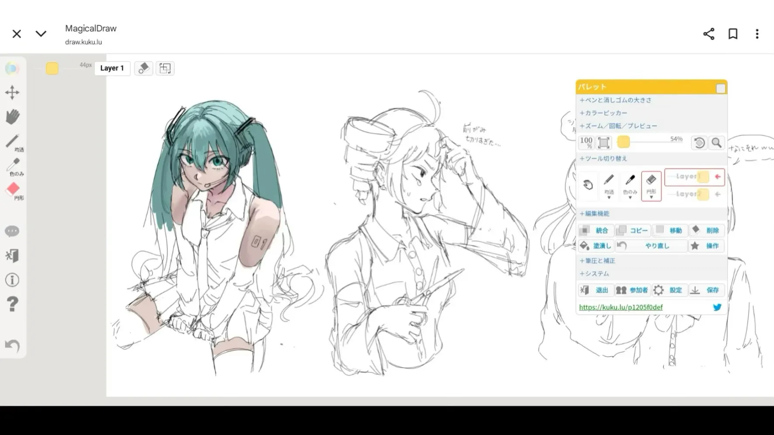Click the やり直し redo button
Image resolution: width=774 pixels, height=435 pixels.
coord(651,246)
